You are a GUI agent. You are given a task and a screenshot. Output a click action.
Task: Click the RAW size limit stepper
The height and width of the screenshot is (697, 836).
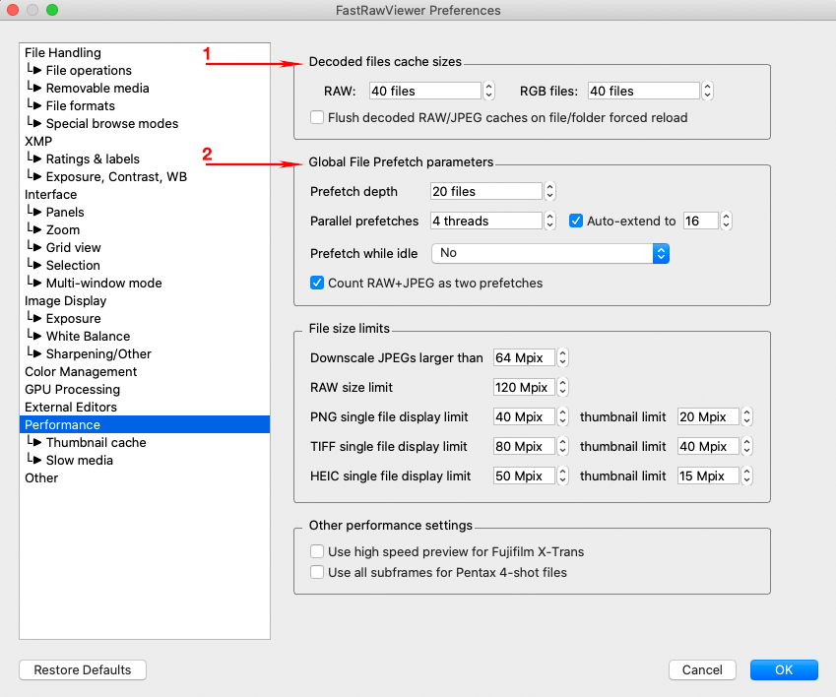point(563,388)
